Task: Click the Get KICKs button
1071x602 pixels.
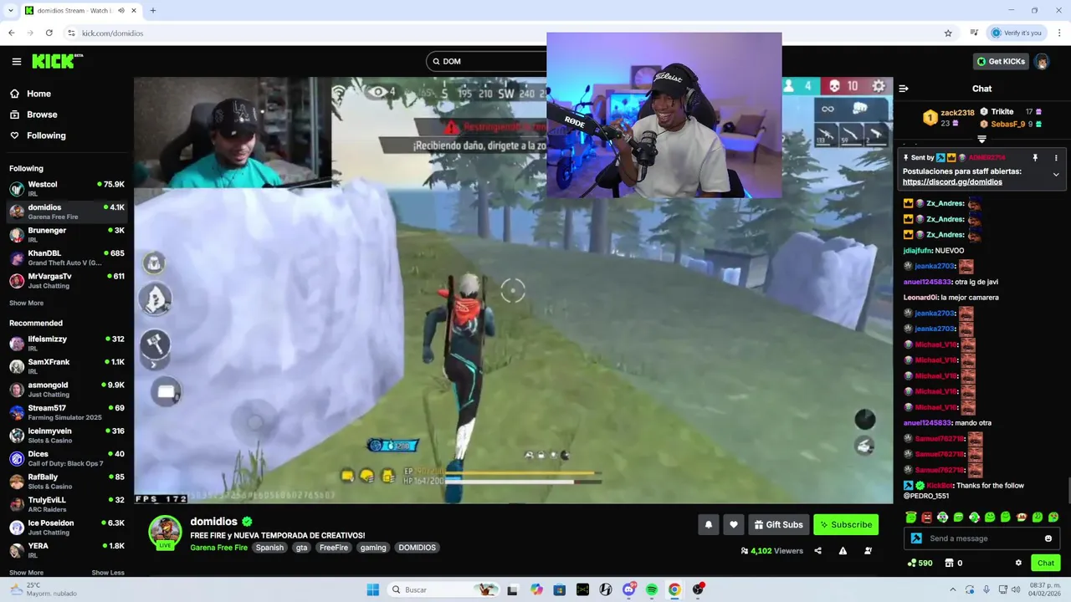Action: pos(1002,61)
